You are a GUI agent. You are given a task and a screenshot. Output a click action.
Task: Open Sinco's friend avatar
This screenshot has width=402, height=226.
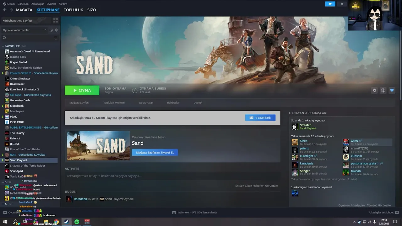click(x=295, y=142)
